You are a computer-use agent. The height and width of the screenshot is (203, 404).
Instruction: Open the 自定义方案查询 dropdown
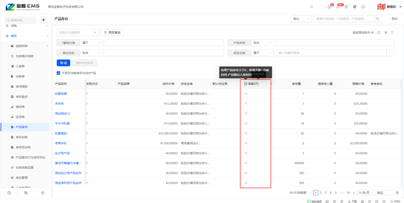[78, 33]
